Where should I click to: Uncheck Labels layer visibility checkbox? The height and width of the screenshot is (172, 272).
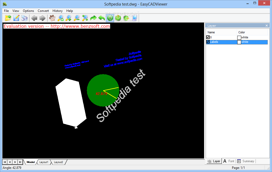pos(208,42)
